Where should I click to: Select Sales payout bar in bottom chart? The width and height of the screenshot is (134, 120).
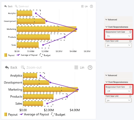[33, 104]
